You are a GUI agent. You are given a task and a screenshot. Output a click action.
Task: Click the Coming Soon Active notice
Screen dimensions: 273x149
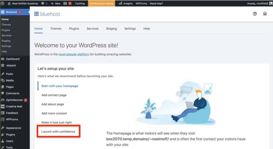point(101,3)
